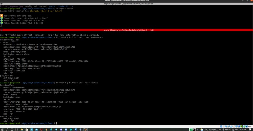Launch Cortana circle icon
The width and height of the screenshot is (253, 131).
point(12,130)
